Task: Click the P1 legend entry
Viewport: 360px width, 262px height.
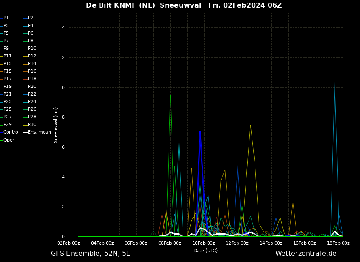Action: coord(6,18)
